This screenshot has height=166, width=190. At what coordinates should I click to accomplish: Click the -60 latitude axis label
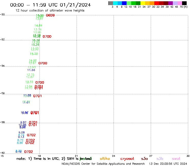coord(2,153)
